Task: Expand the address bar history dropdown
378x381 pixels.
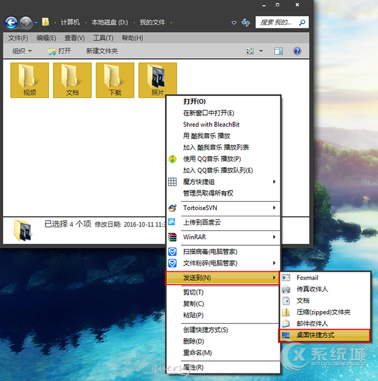Action: [234, 23]
